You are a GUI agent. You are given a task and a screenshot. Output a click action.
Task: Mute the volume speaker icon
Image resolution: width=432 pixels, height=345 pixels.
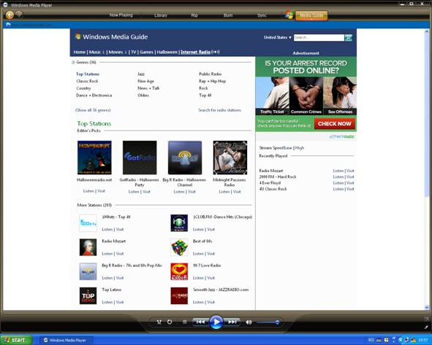pyautogui.click(x=249, y=322)
